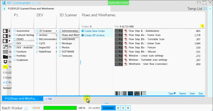Pause the Batch Worker
Screen dimensions: 213x111
(x=36, y=108)
